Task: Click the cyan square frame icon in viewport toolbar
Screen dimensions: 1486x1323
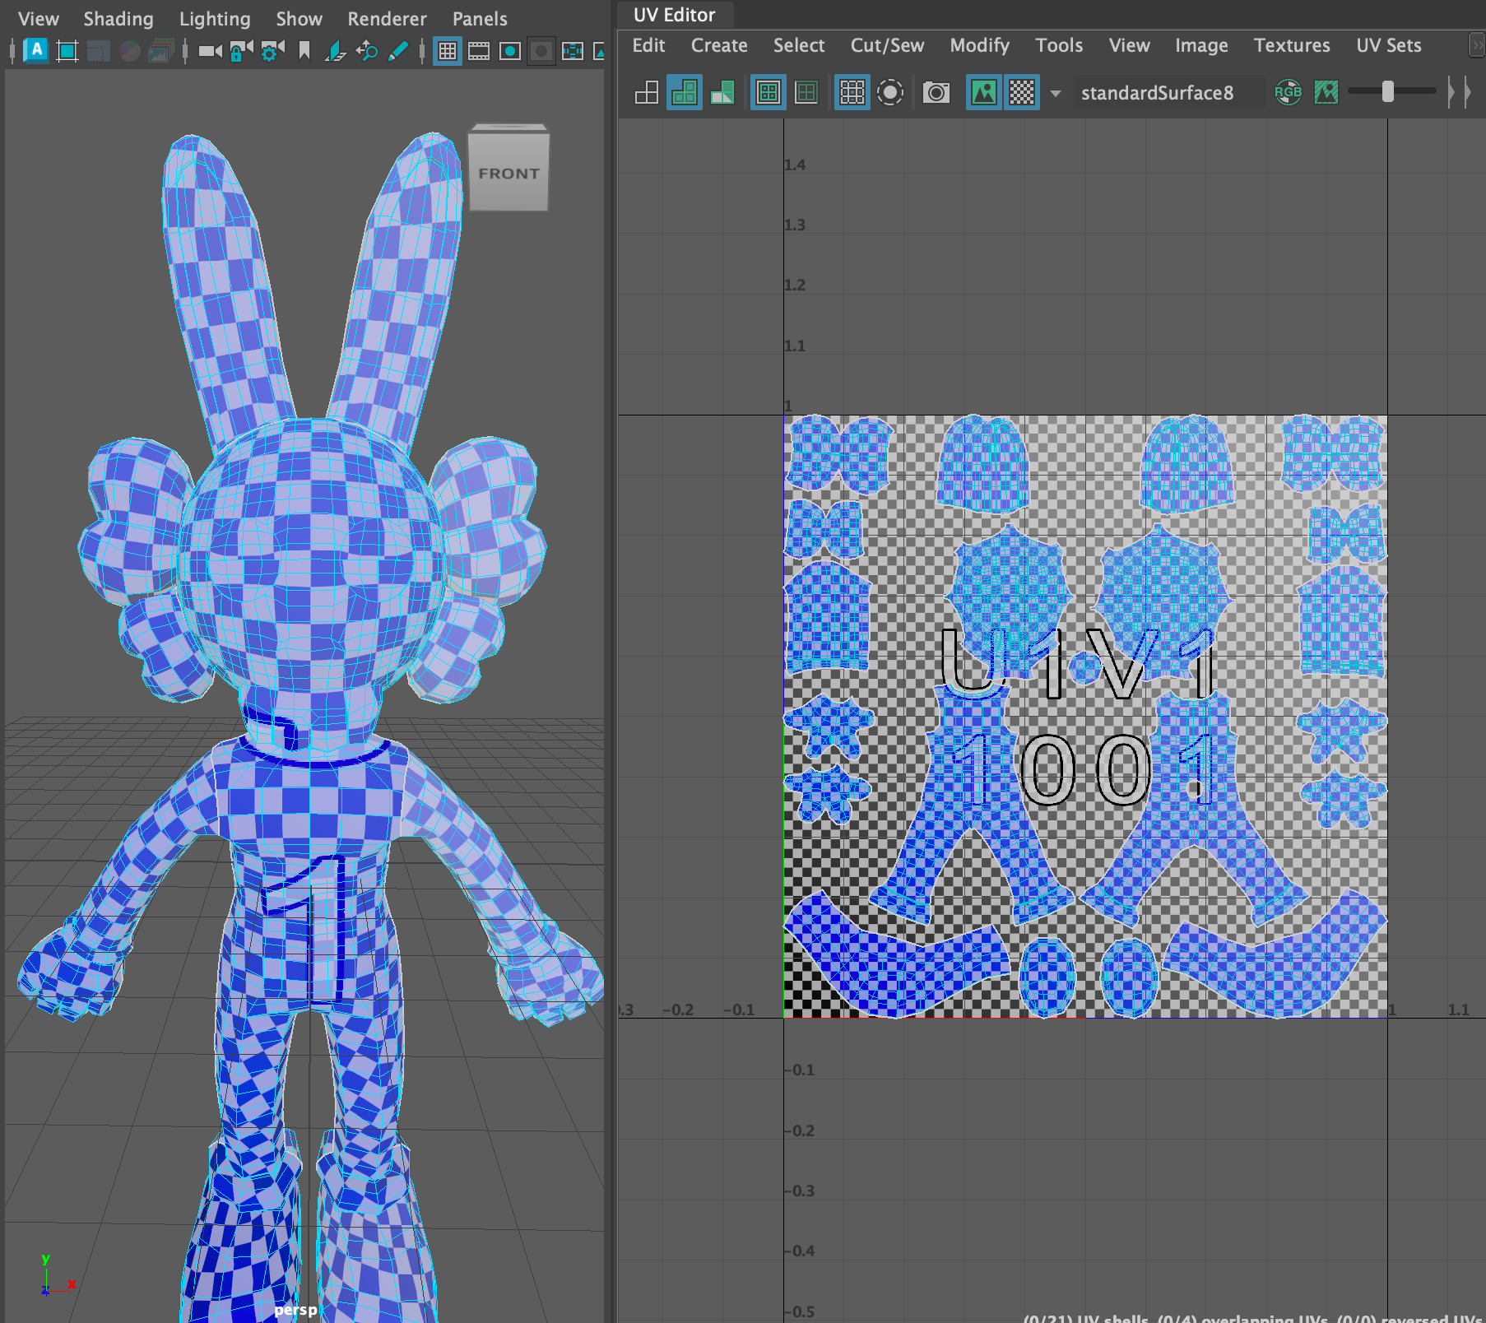Action: 67,51
